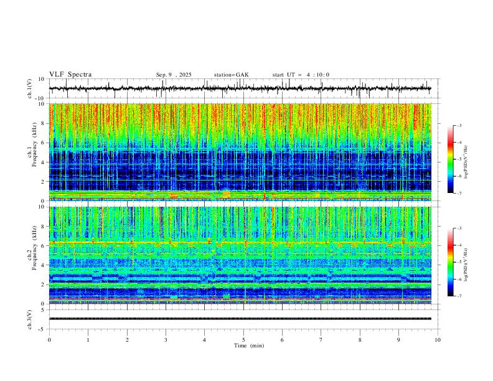Click the date 'Sep. 9 , 2025'
This screenshot has width=493, height=381.
point(174,75)
